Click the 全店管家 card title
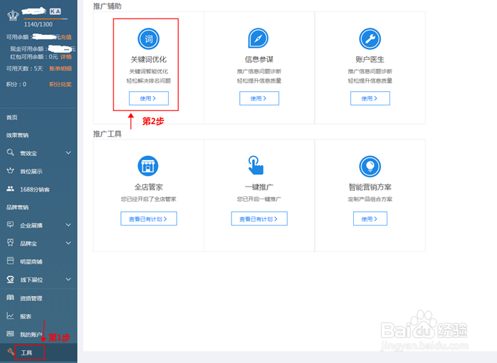Viewport: 497px width, 363px height. pyautogui.click(x=149, y=187)
